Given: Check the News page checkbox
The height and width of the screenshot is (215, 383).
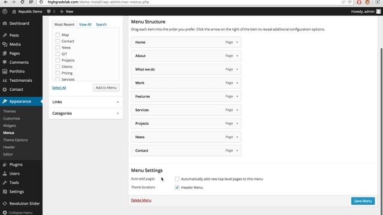Looking at the screenshot, I should point(57,48).
